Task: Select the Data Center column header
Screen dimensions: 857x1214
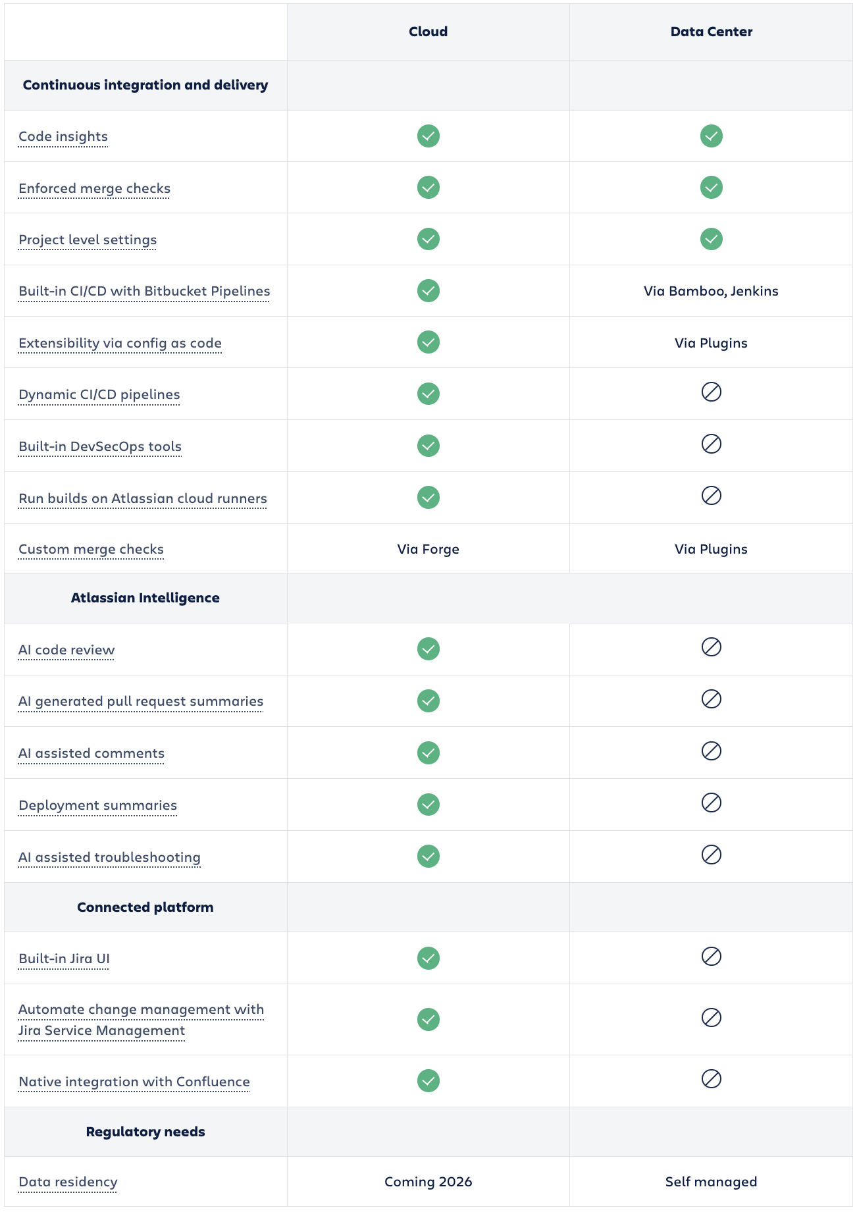Action: click(x=711, y=32)
